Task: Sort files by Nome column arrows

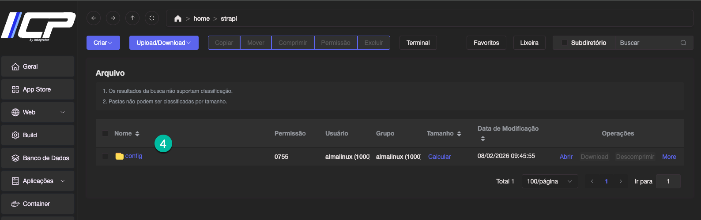Action: tap(137, 134)
